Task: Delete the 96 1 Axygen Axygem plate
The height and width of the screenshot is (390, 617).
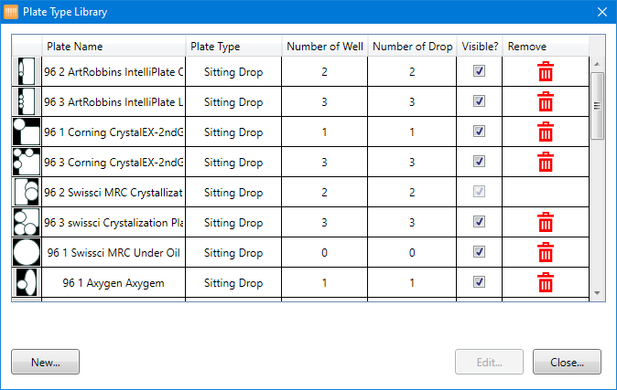Action: pyautogui.click(x=546, y=282)
